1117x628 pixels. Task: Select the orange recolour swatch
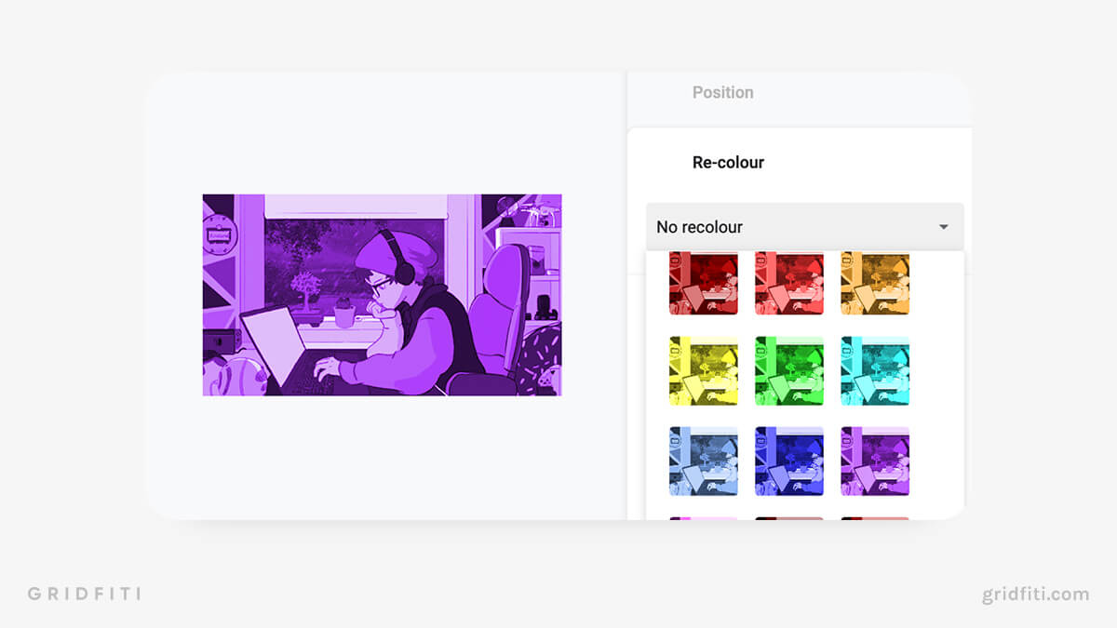[875, 282]
